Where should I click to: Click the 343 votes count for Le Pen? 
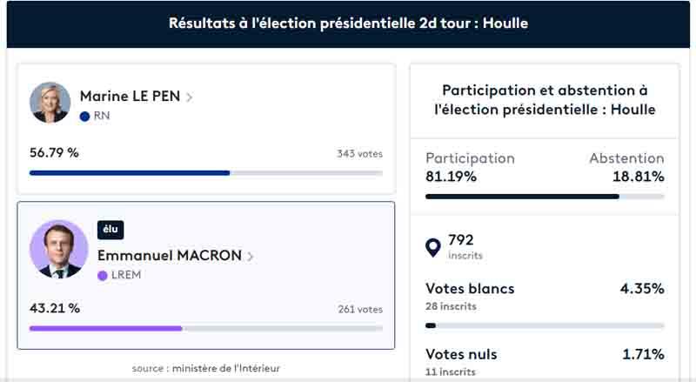coord(359,154)
